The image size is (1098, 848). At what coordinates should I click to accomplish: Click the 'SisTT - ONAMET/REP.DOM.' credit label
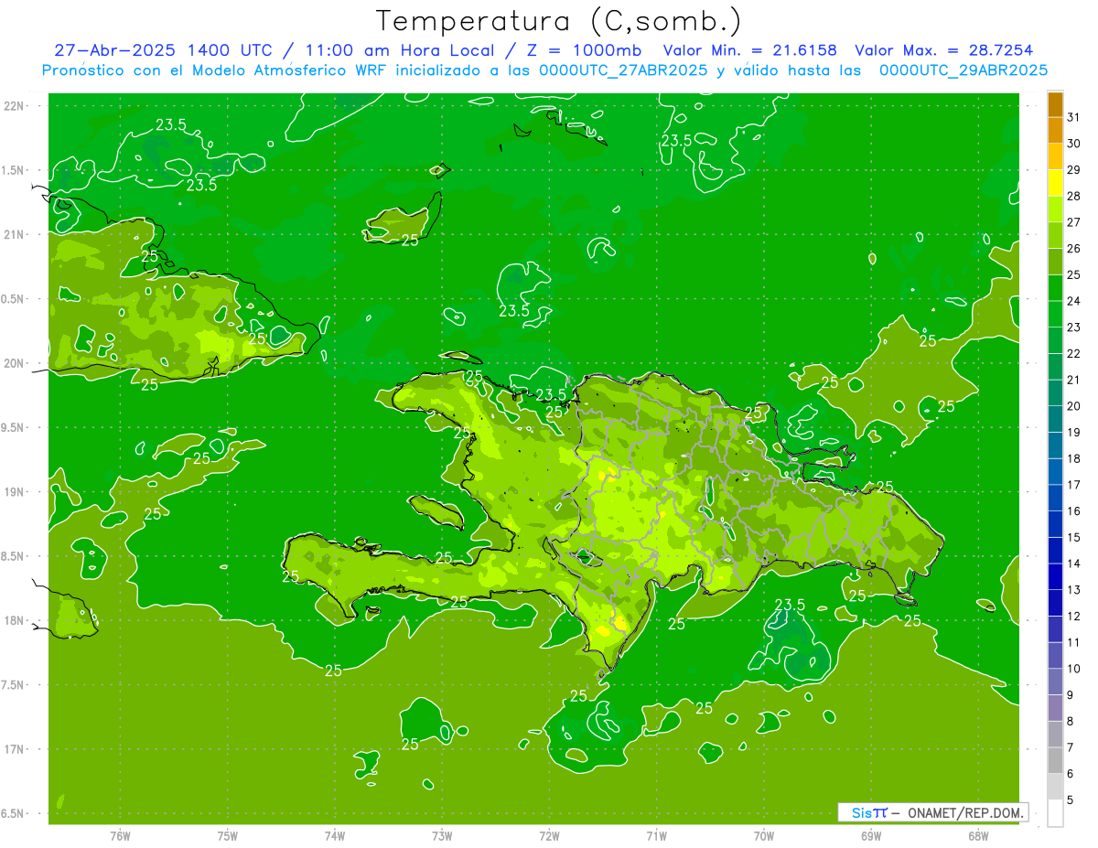[x=932, y=812]
